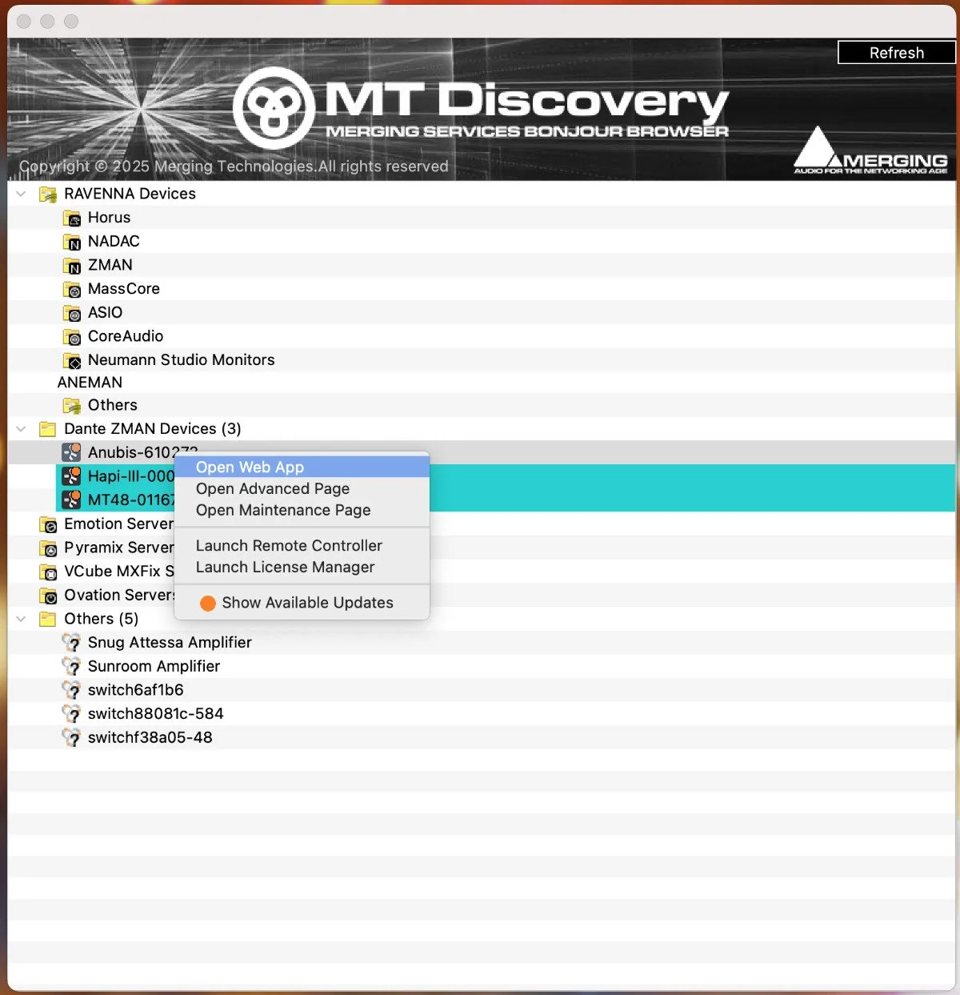This screenshot has height=995, width=960.
Task: Click the Others folder icon under ANEMAN
Action: pyautogui.click(x=72, y=406)
